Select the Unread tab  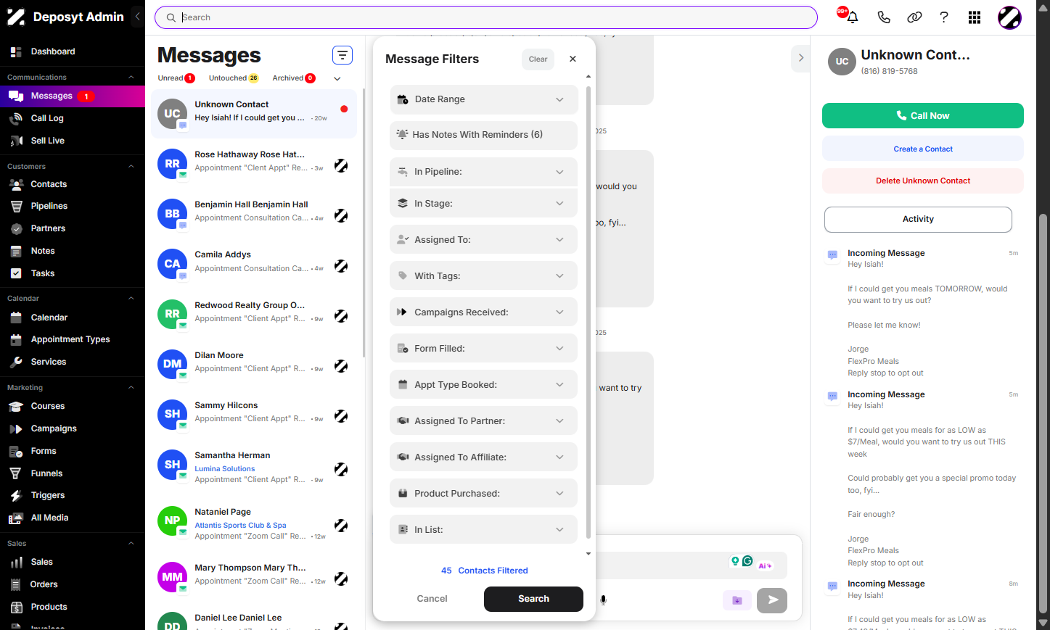tap(176, 78)
